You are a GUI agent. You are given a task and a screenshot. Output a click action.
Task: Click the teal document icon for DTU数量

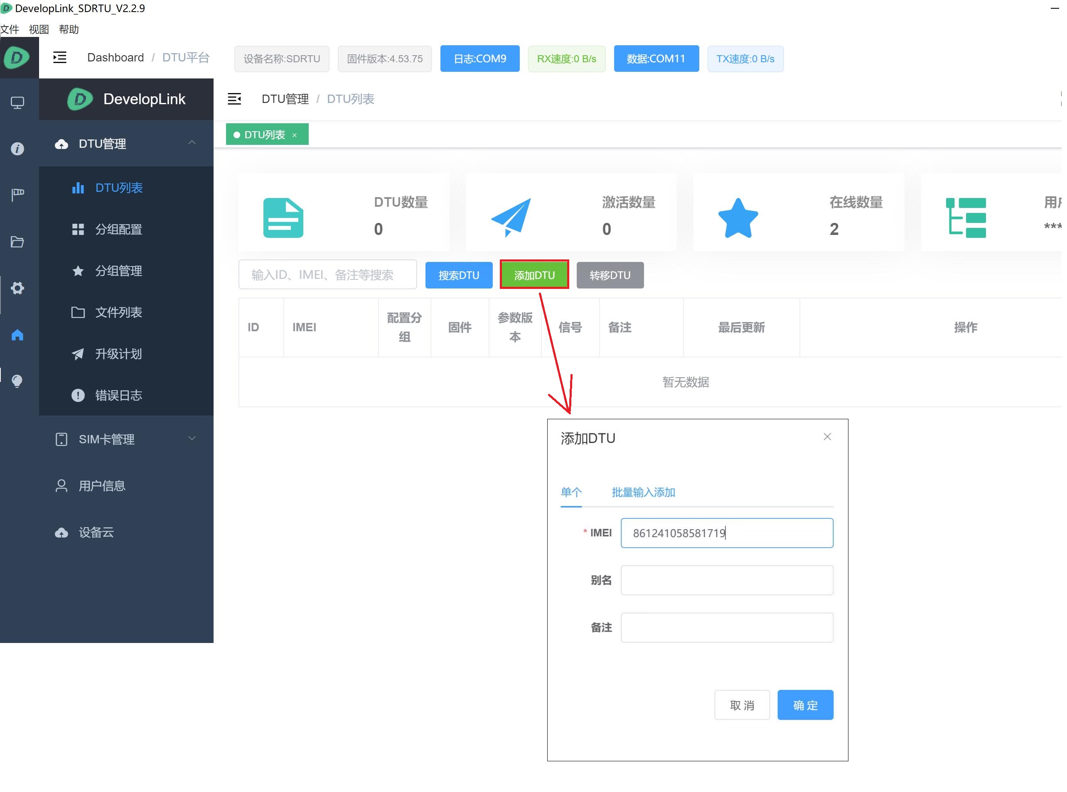[x=283, y=218]
